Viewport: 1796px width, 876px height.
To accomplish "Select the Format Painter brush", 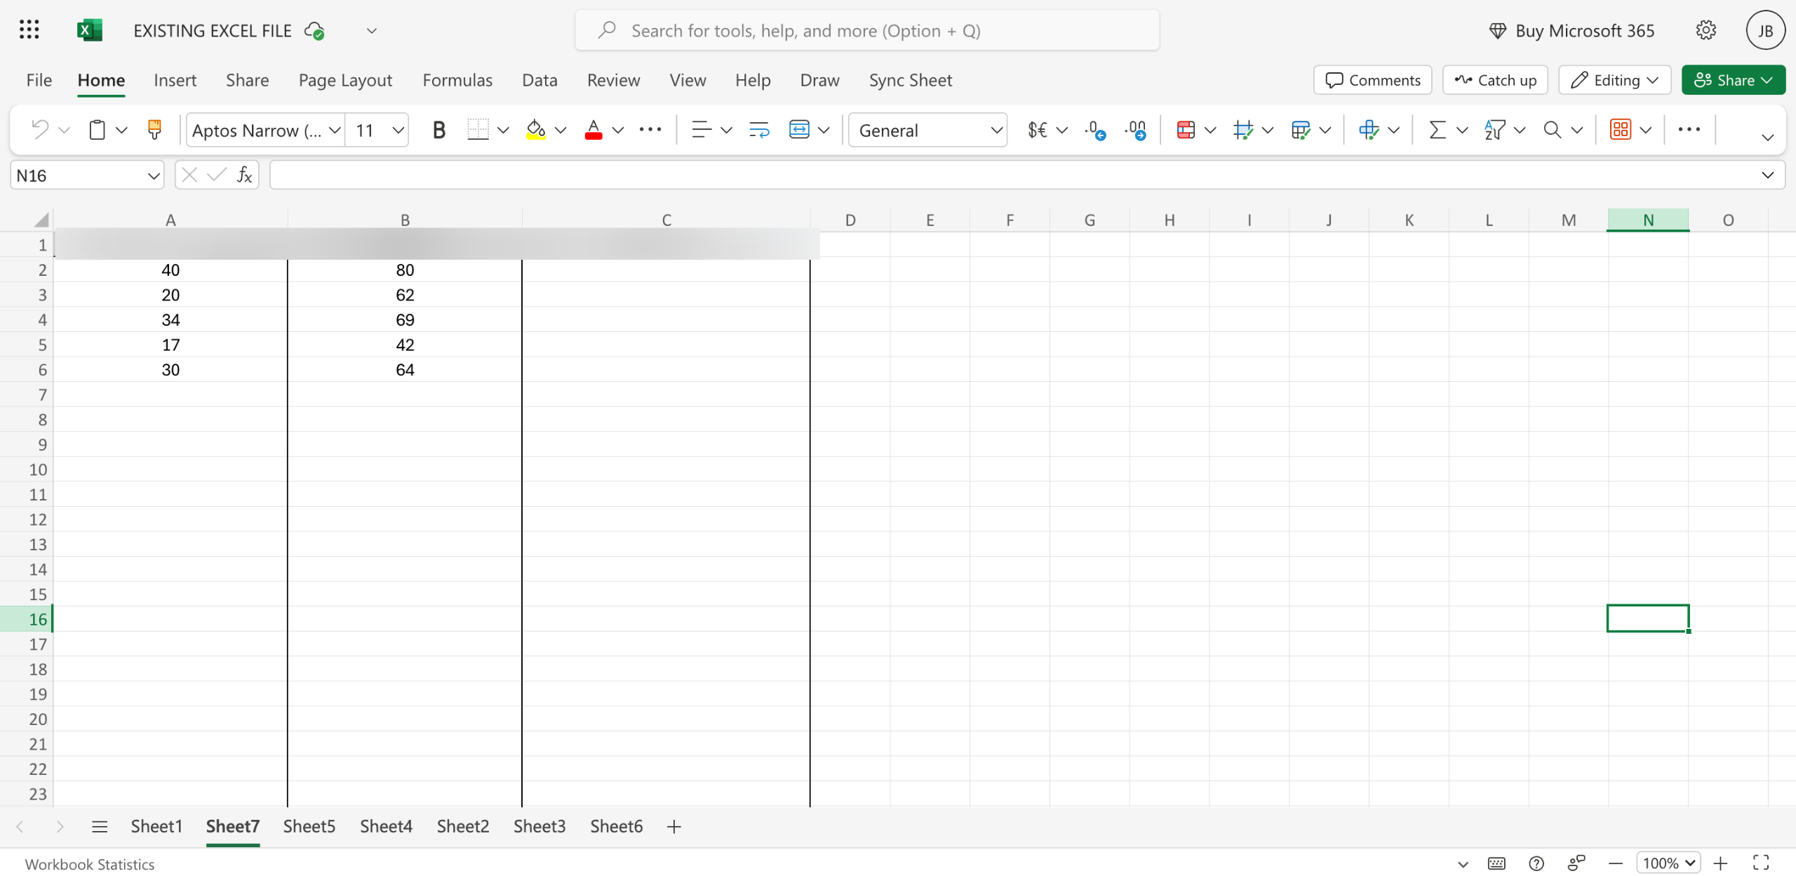I will 154,130.
